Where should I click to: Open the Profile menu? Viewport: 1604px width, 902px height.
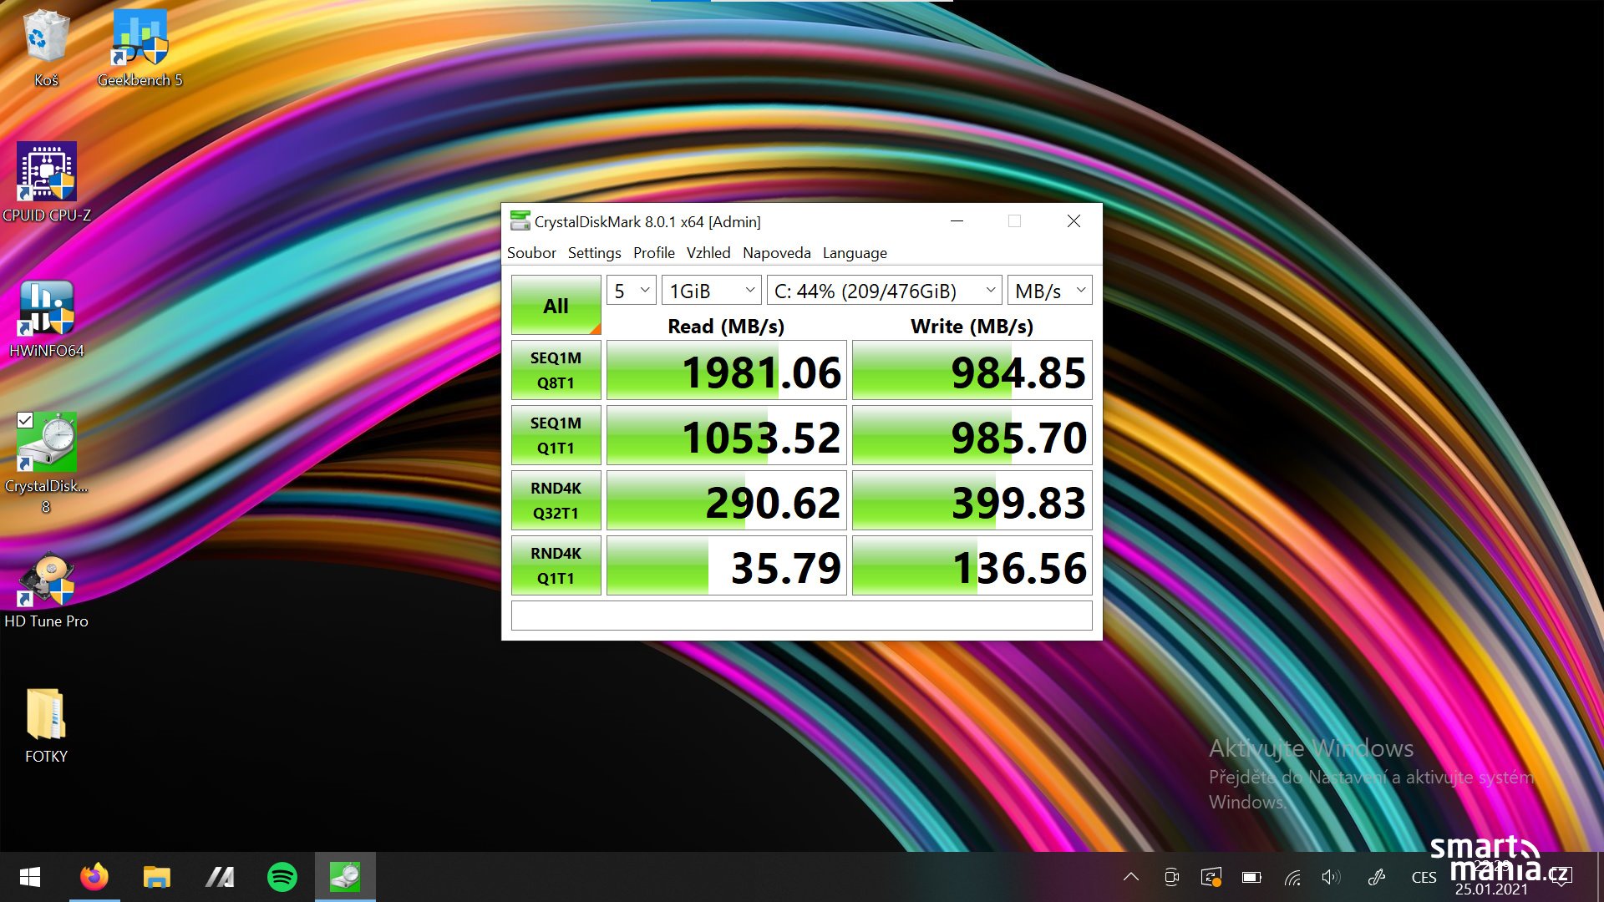coord(653,252)
